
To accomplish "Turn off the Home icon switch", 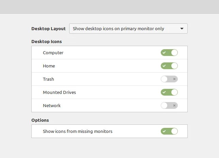I will click(169, 66).
